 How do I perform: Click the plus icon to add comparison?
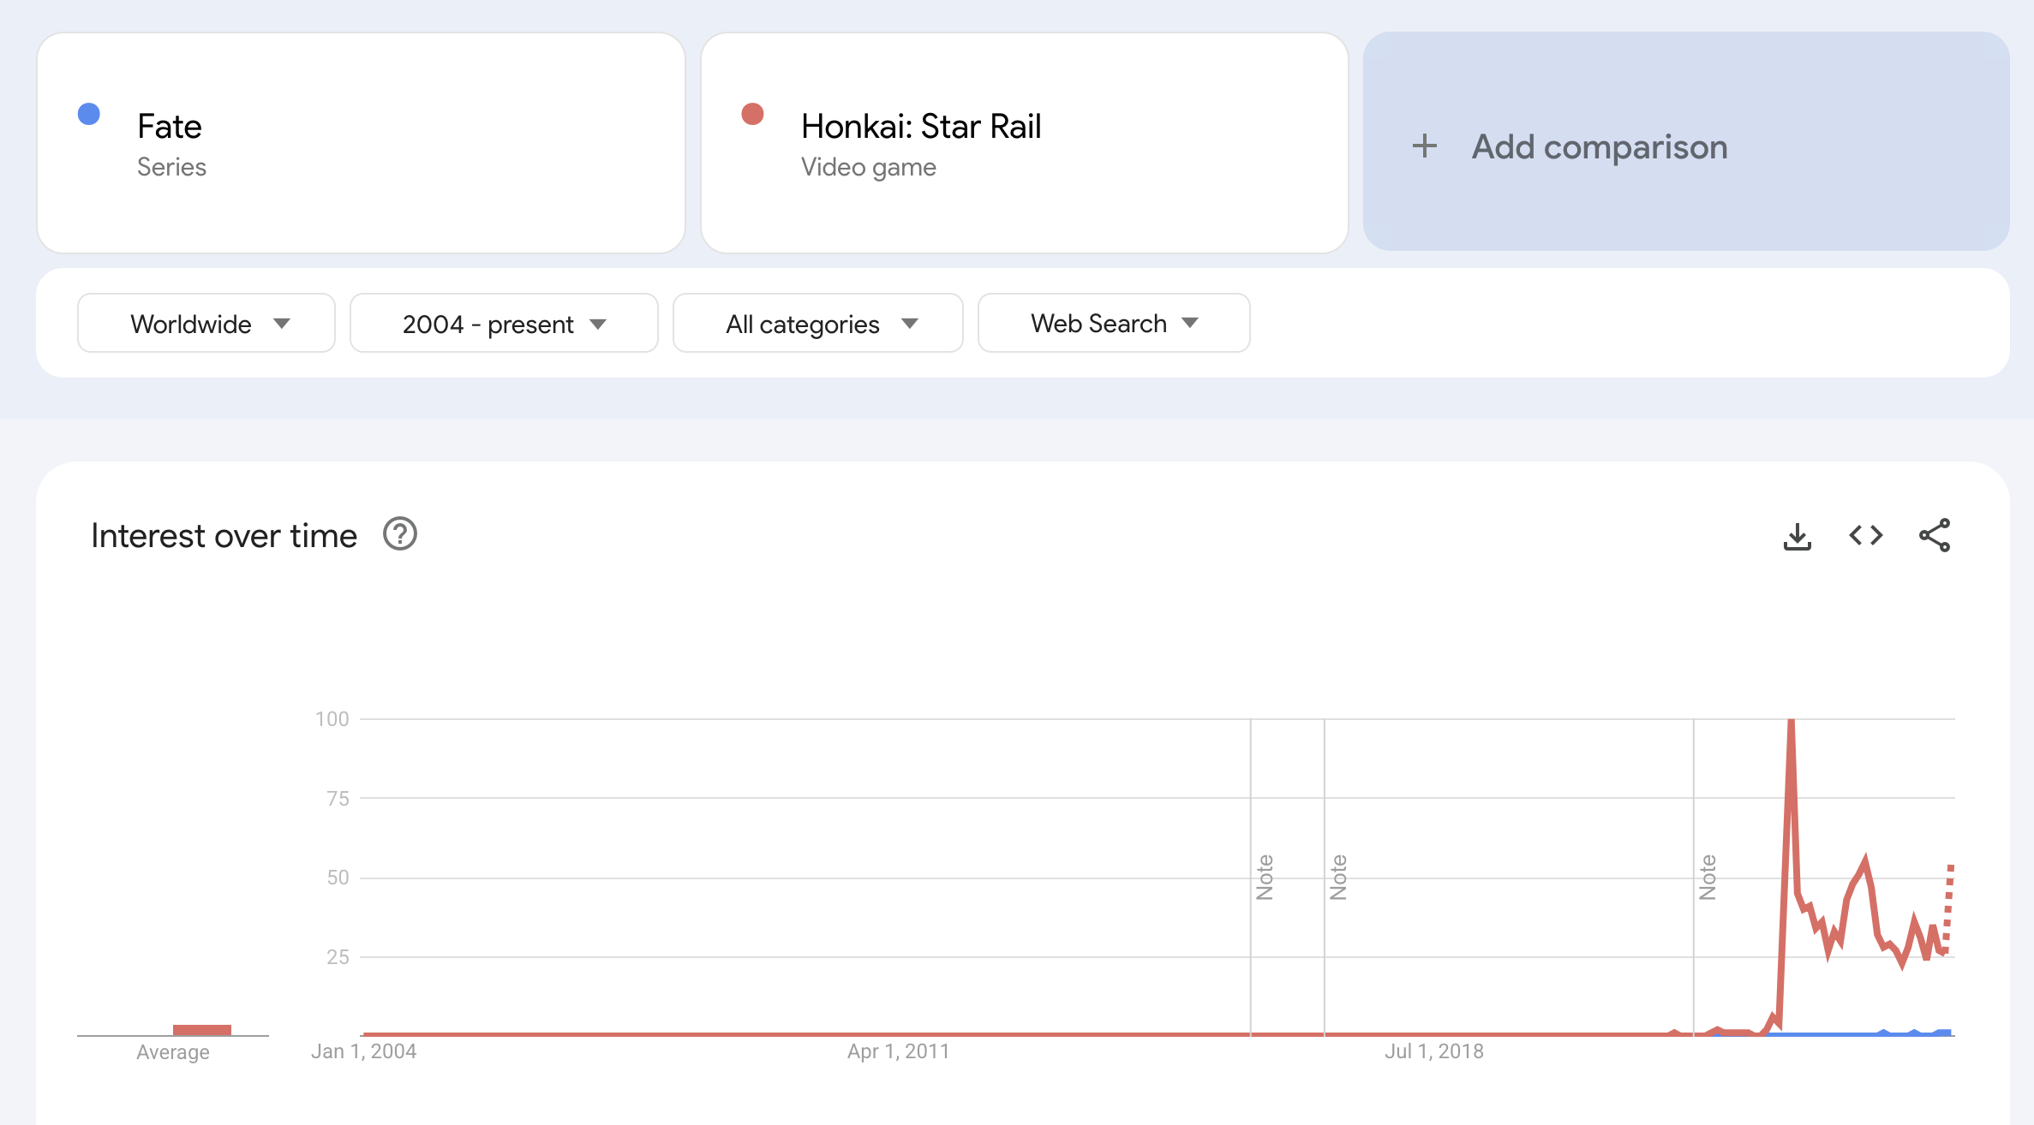point(1424,146)
